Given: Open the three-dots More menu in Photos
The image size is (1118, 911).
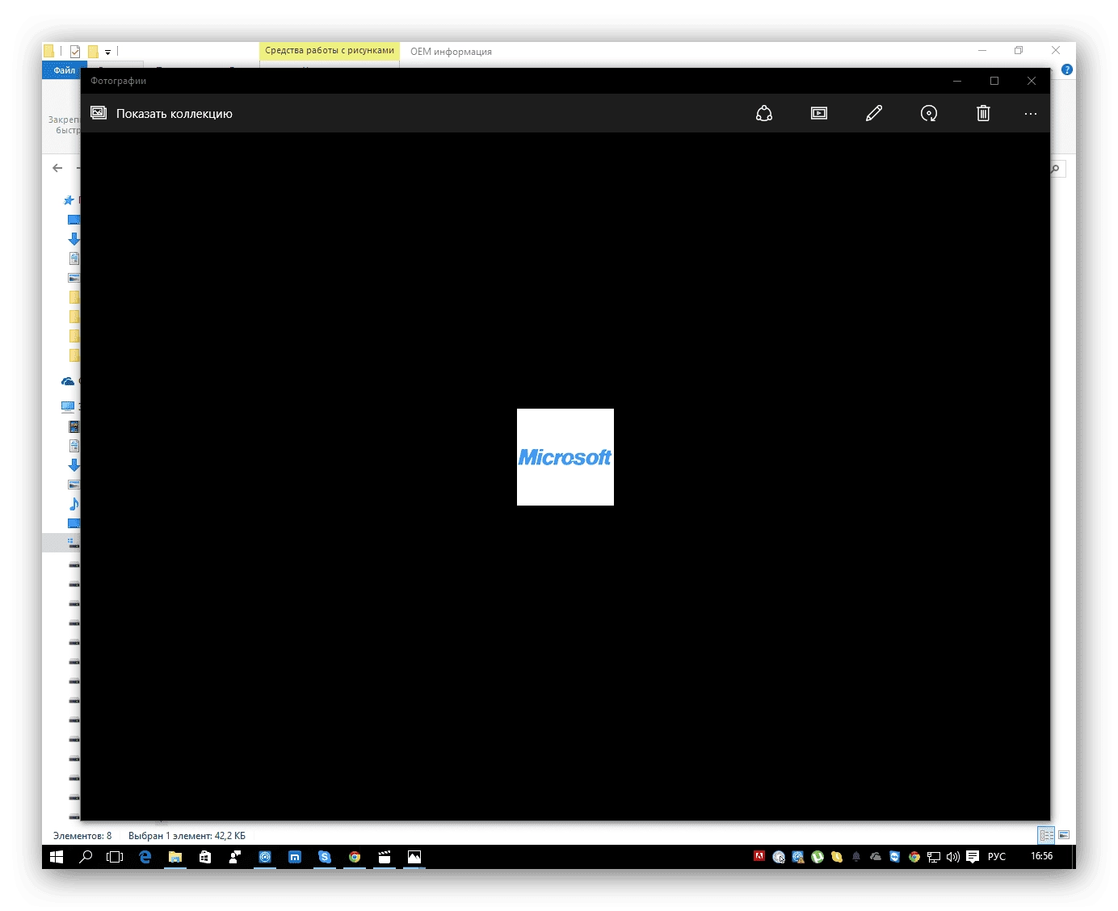Looking at the screenshot, I should point(1031,114).
